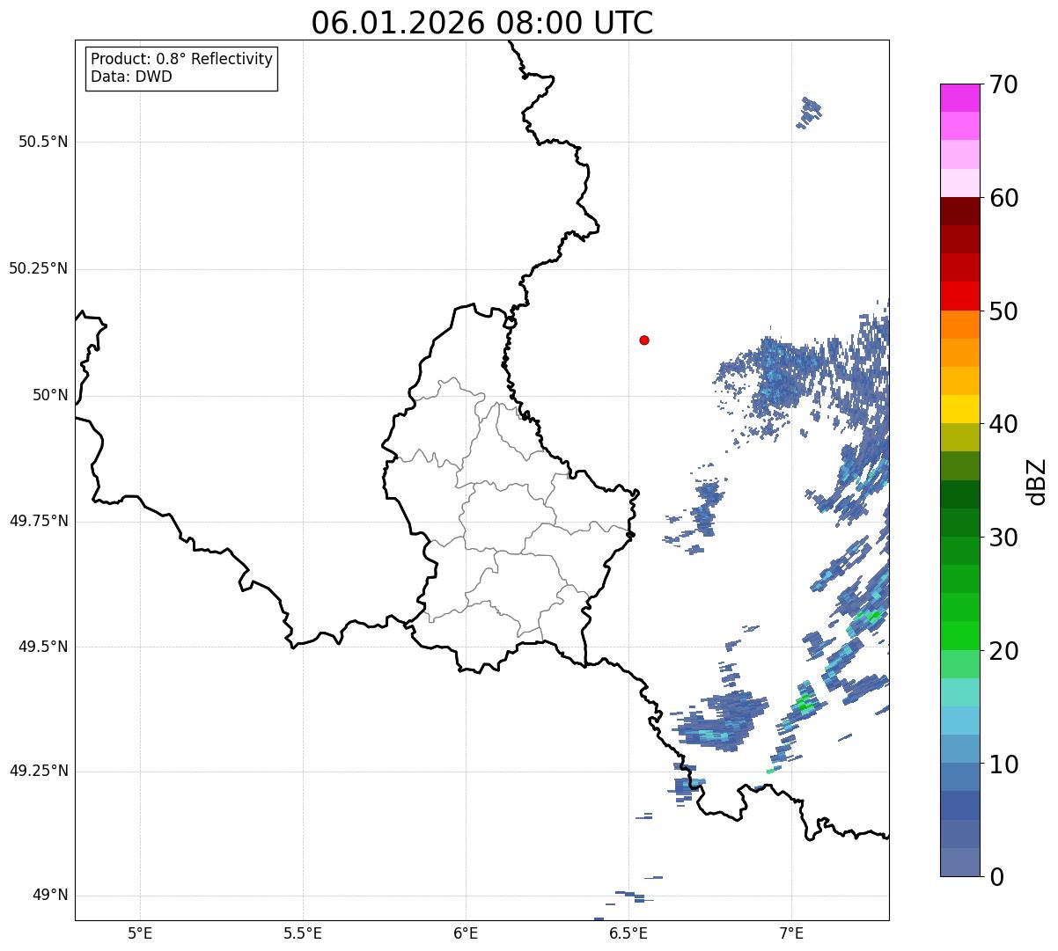
Task: Click the "Data: DWD" label
Action: pos(132,77)
